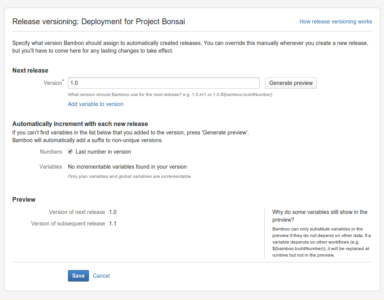
Task: Open 'How release versioning works' help link
Action: tap(336, 22)
